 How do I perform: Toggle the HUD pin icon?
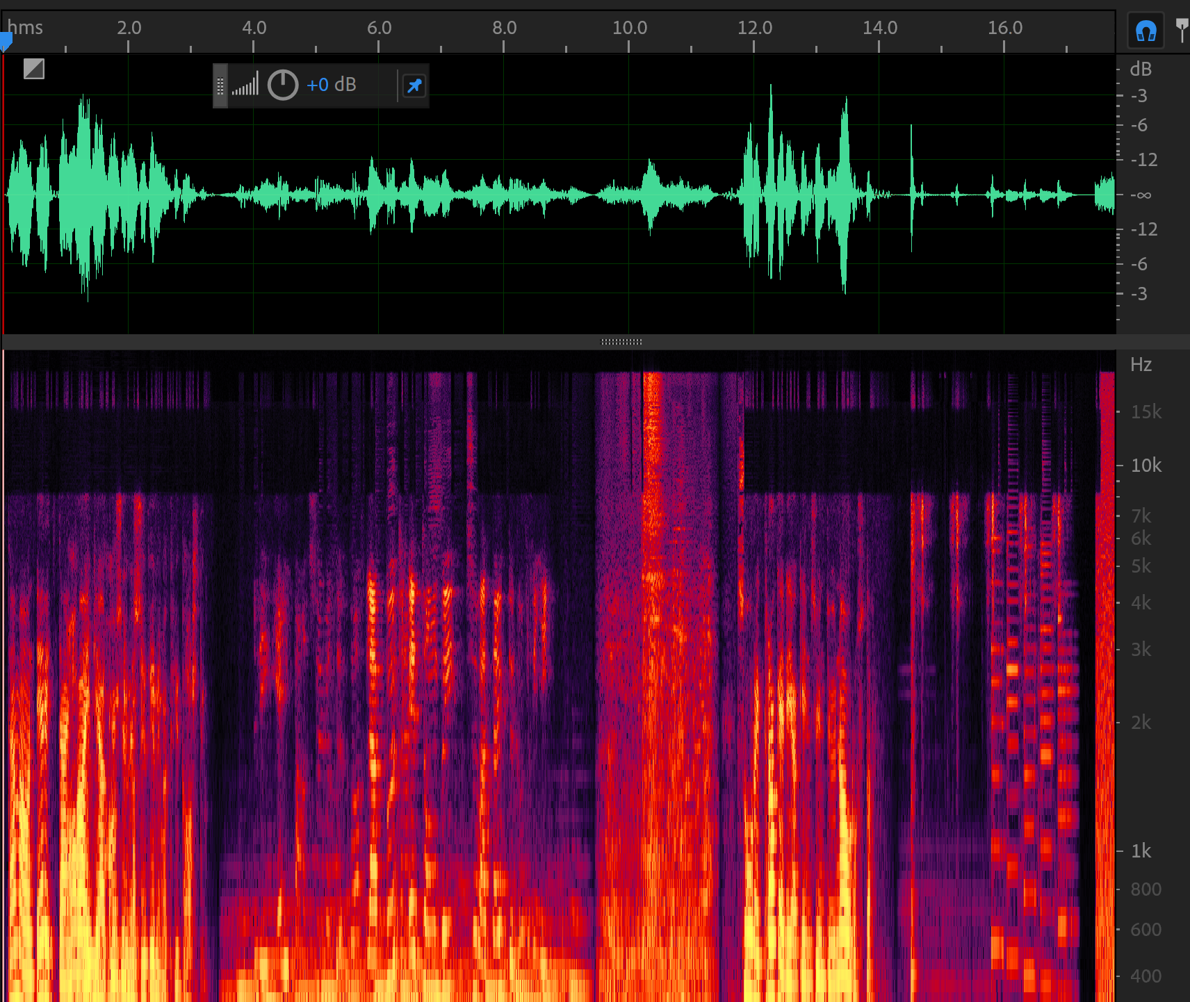pyautogui.click(x=414, y=85)
